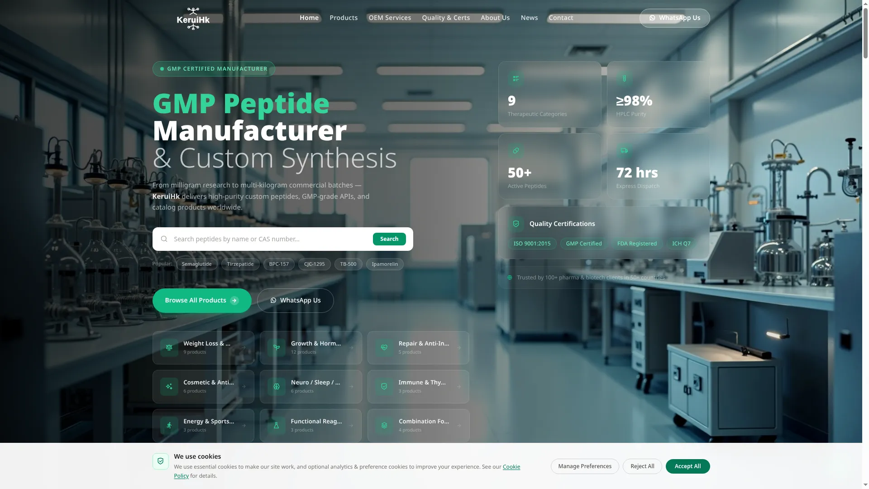
Task: Select the Ipamorelin popular tag
Action: pyautogui.click(x=385, y=264)
